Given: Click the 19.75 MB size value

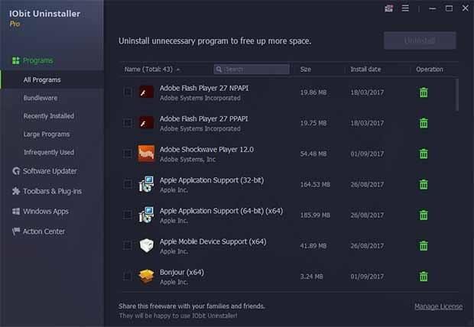Looking at the screenshot, I should 313,123.
